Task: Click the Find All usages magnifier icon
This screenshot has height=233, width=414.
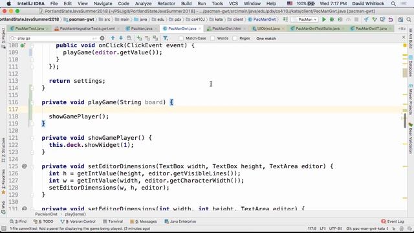Action: click(x=129, y=38)
